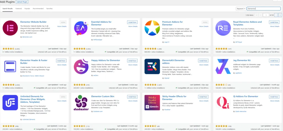This screenshot has width=283, height=131.
Task: Switch to the Featured tab
Action: coord(19,9)
